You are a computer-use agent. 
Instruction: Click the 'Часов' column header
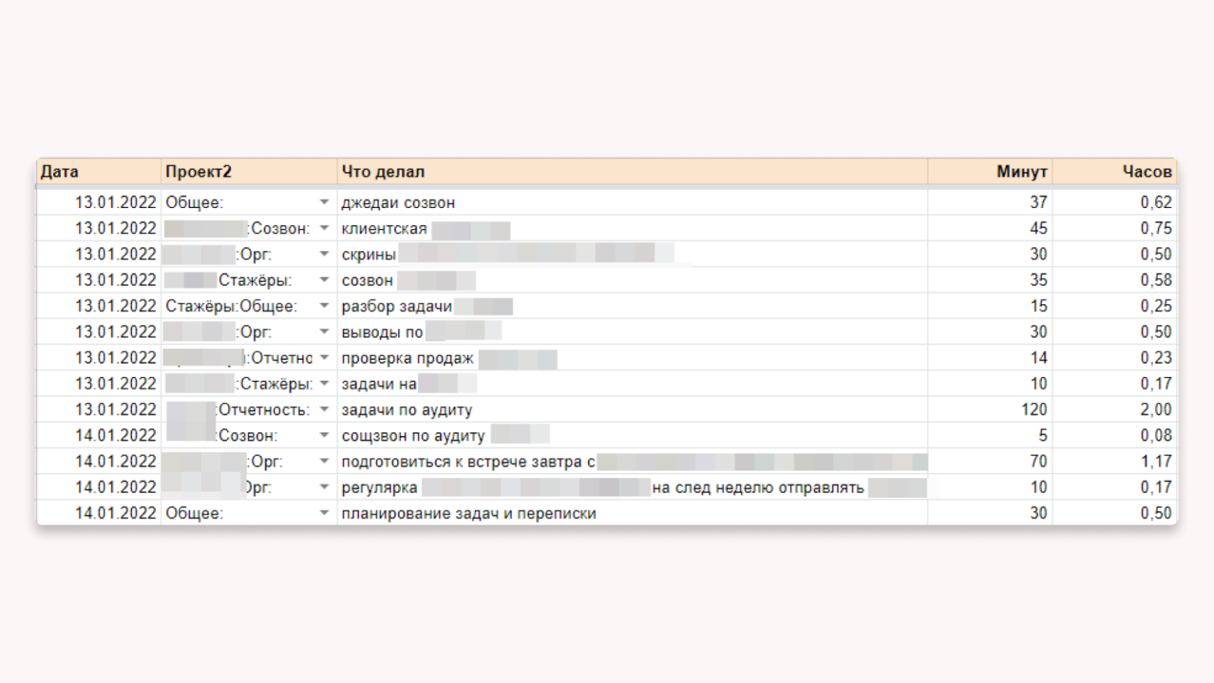click(1114, 172)
